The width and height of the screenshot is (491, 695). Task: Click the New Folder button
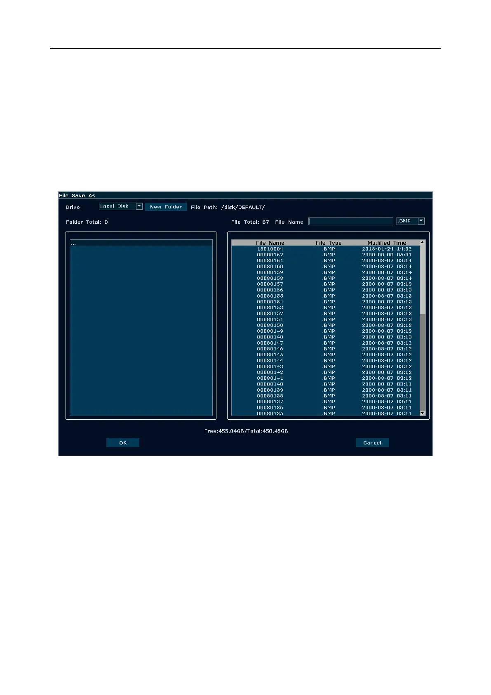(166, 207)
